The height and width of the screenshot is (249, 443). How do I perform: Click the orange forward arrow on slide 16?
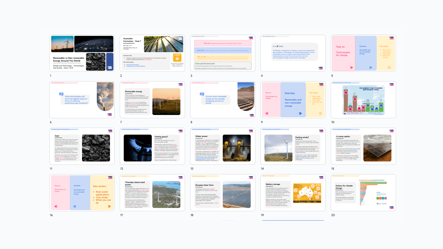pos(109,206)
